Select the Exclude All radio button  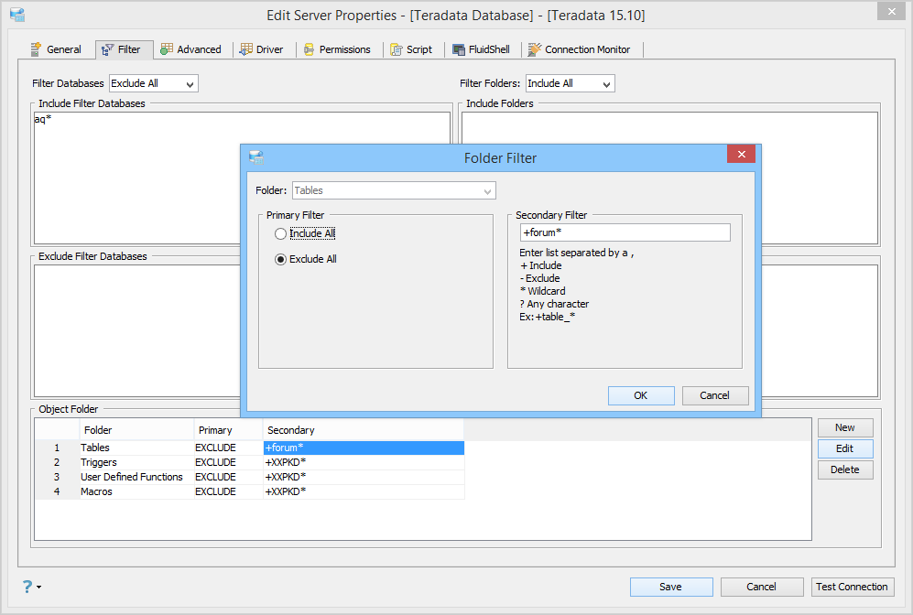[x=280, y=260]
